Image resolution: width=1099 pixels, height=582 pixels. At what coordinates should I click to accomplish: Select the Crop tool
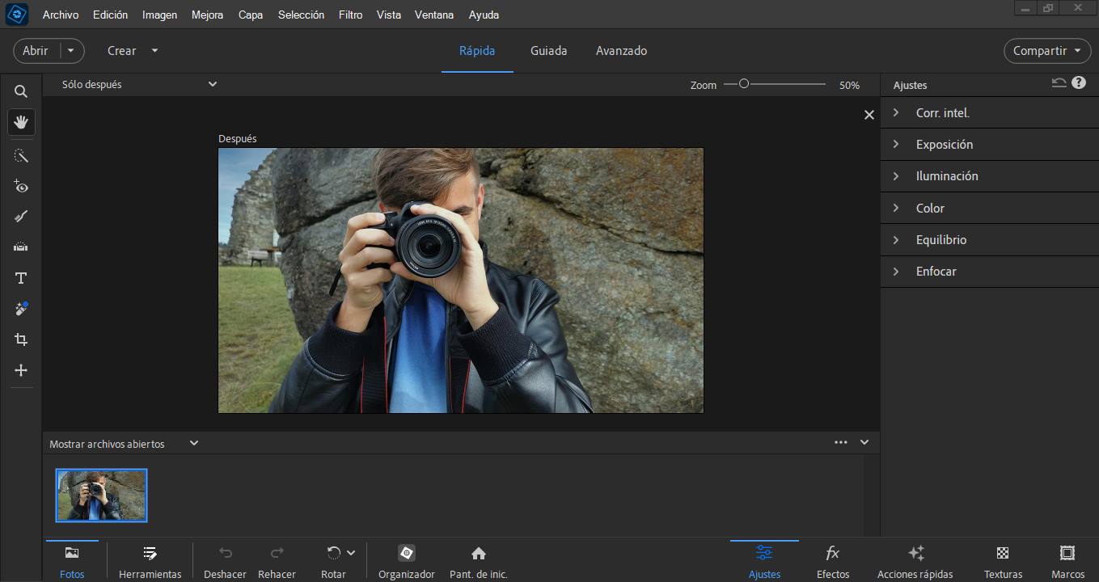pos(20,339)
